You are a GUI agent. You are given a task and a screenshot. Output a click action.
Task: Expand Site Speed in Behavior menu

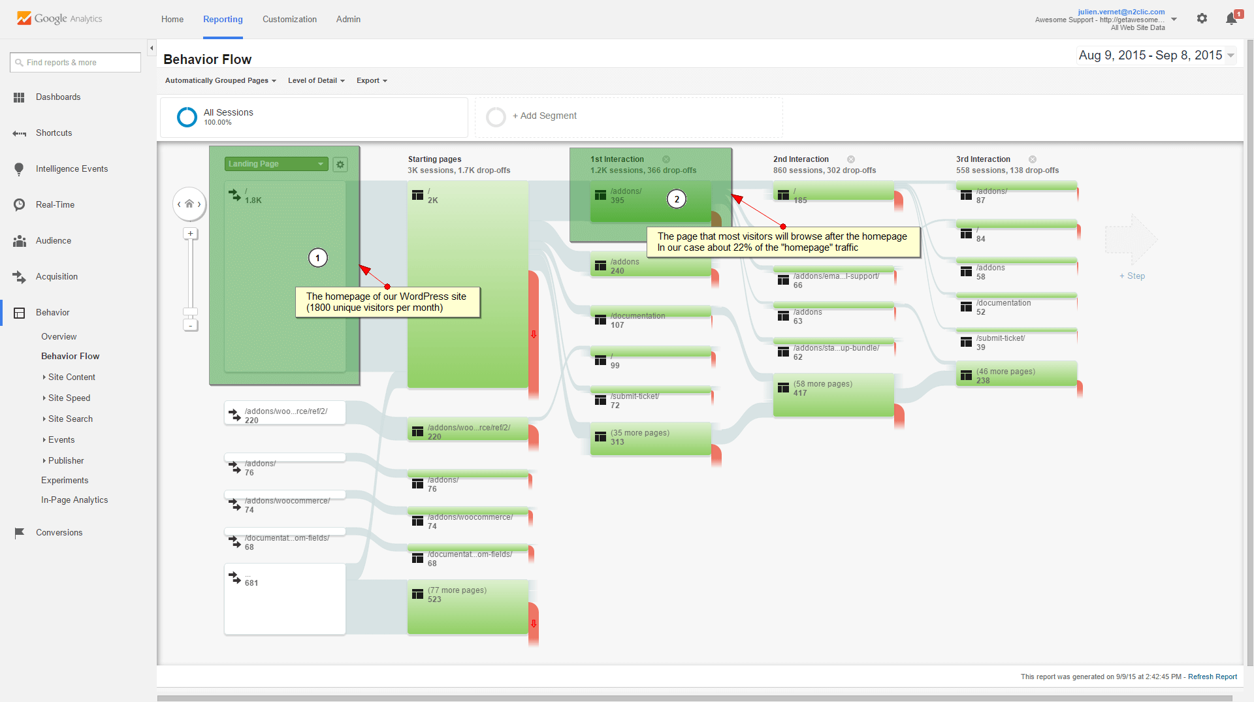[x=67, y=398]
